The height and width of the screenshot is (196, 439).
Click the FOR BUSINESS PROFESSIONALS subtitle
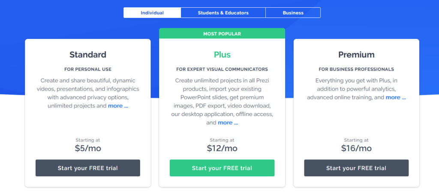tap(356, 69)
